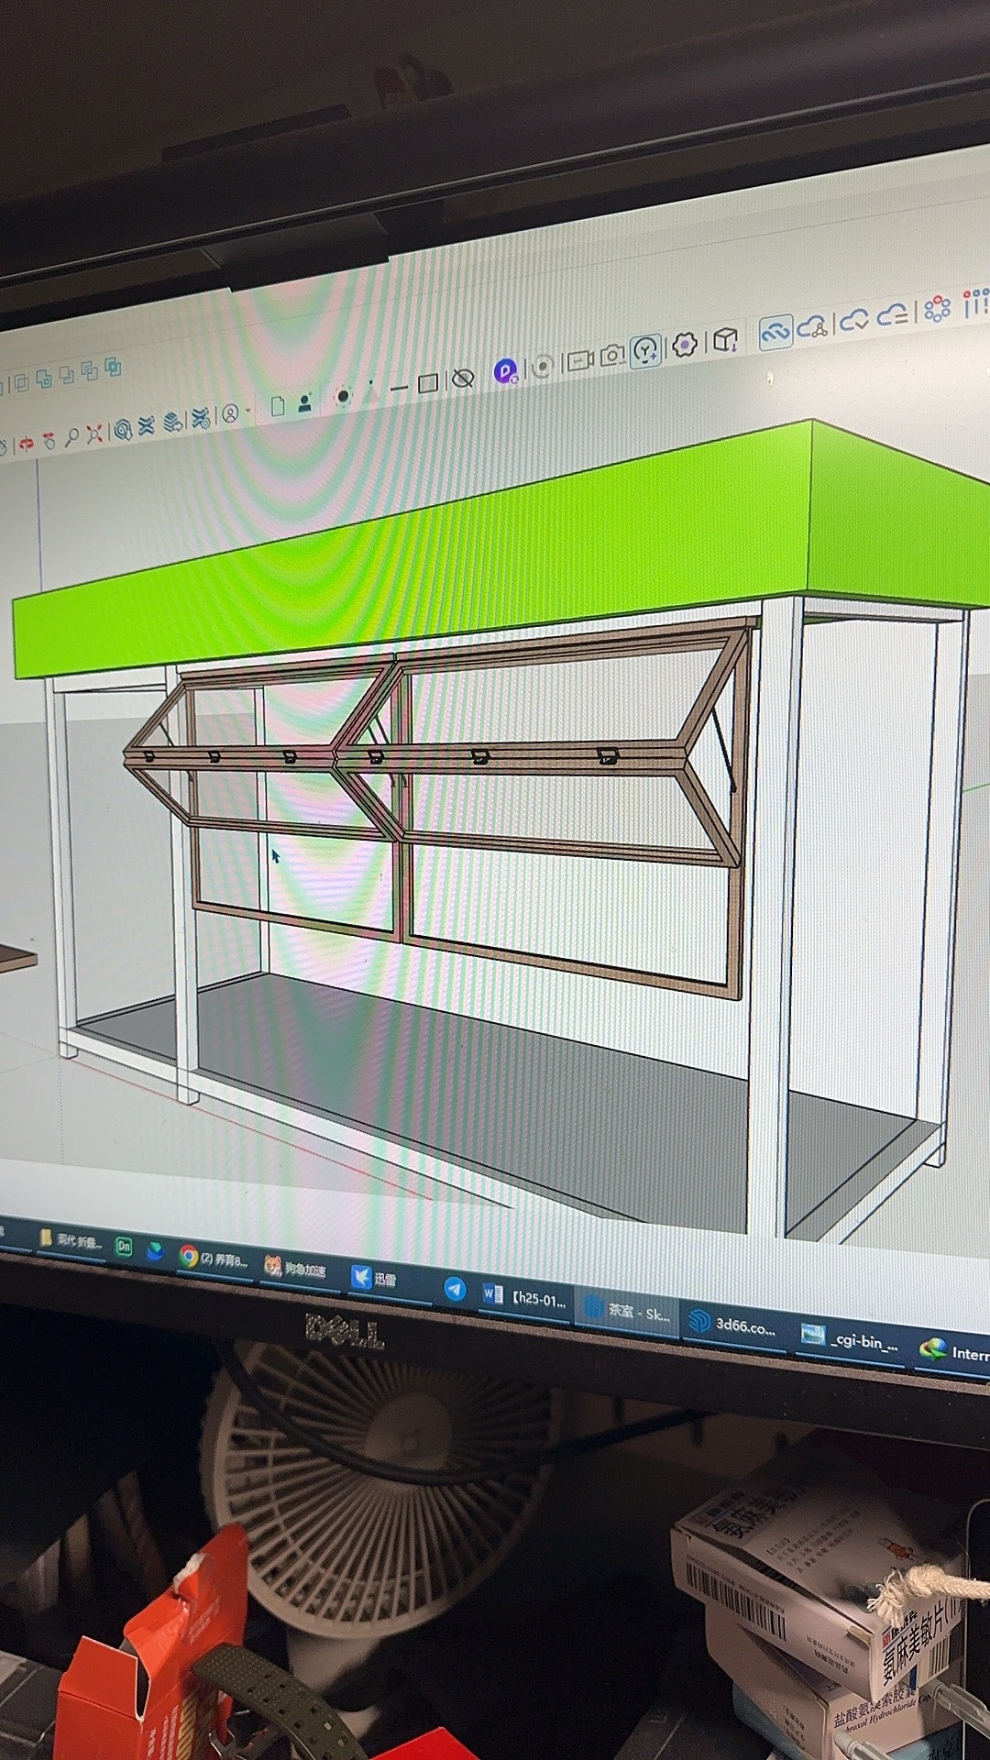Image resolution: width=990 pixels, height=1760 pixels.
Task: Open the folder taskbar item 现代 折叠
Action: [71, 1240]
